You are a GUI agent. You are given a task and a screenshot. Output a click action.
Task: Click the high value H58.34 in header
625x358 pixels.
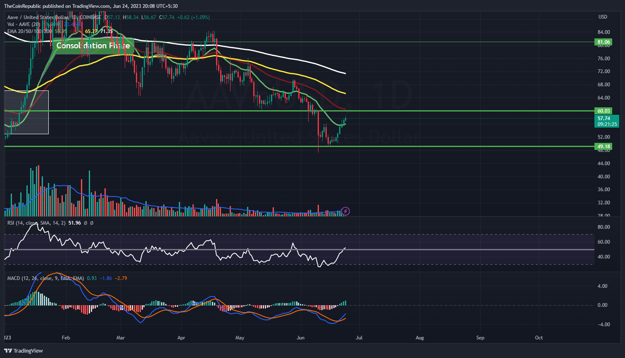pos(131,17)
